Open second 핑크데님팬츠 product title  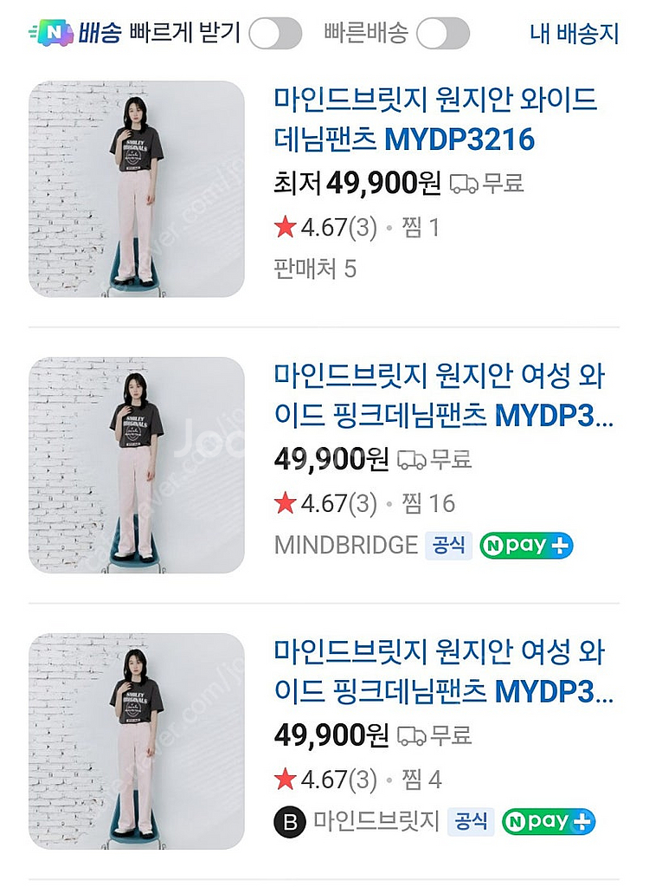pyautogui.click(x=441, y=396)
